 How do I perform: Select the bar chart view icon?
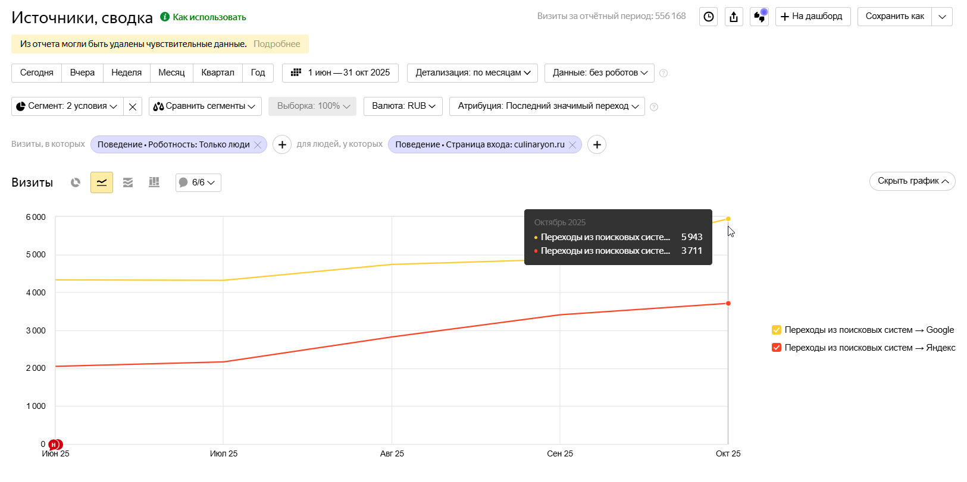tap(154, 182)
